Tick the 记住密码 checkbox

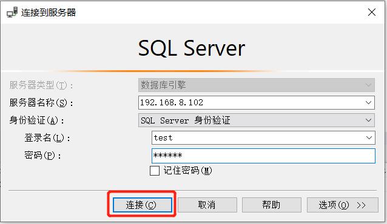tap(155, 171)
